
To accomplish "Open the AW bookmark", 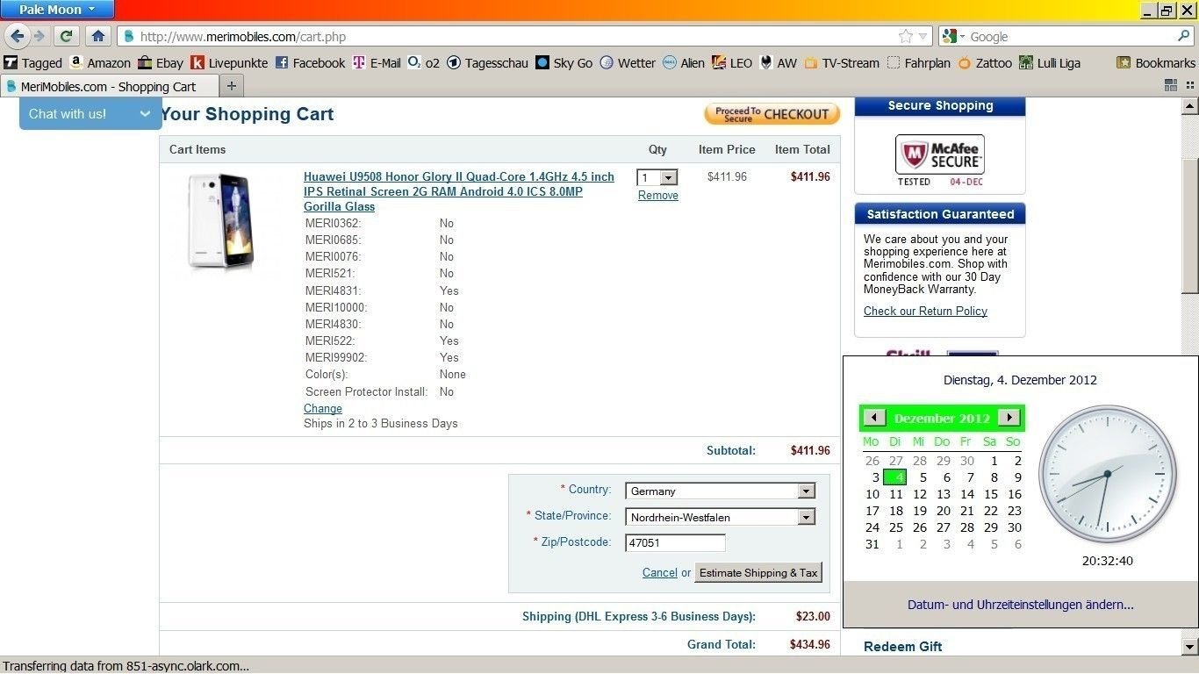I will coord(779,62).
